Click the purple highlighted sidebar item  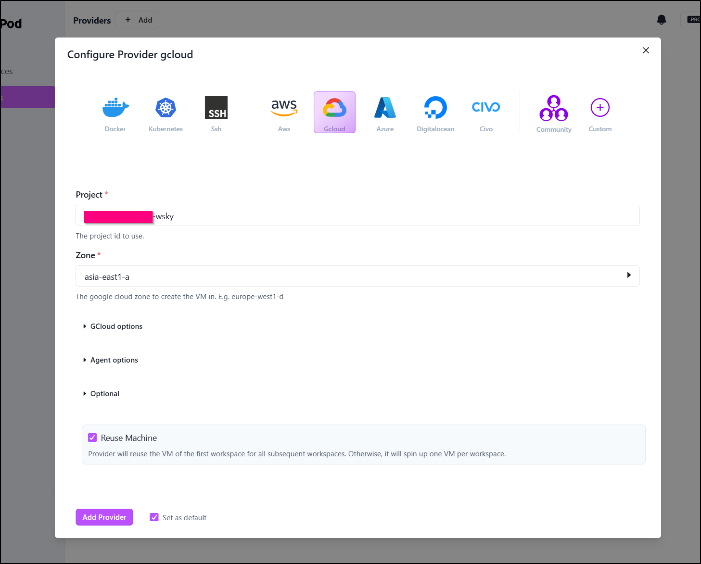click(x=27, y=97)
